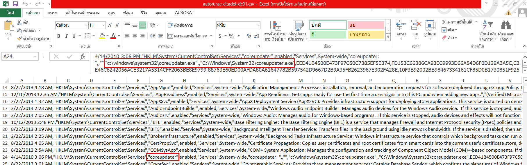Click the yellow Fill Color bucket
Image resolution: width=527 pixels, height=165 pixels.
tap(102, 36)
